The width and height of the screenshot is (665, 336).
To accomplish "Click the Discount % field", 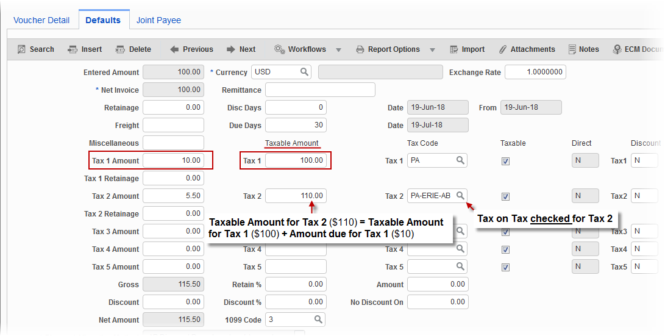I will [x=296, y=302].
